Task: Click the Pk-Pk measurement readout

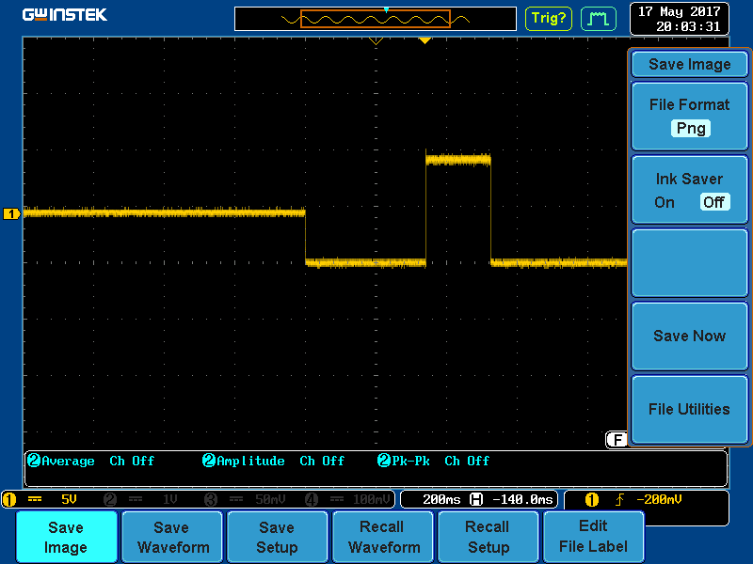Action: point(433,461)
